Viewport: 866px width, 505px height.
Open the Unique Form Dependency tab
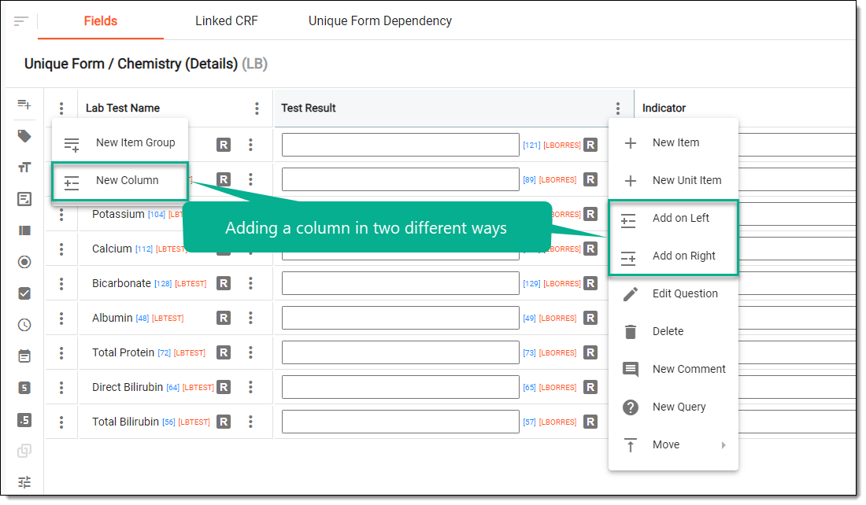(x=380, y=21)
